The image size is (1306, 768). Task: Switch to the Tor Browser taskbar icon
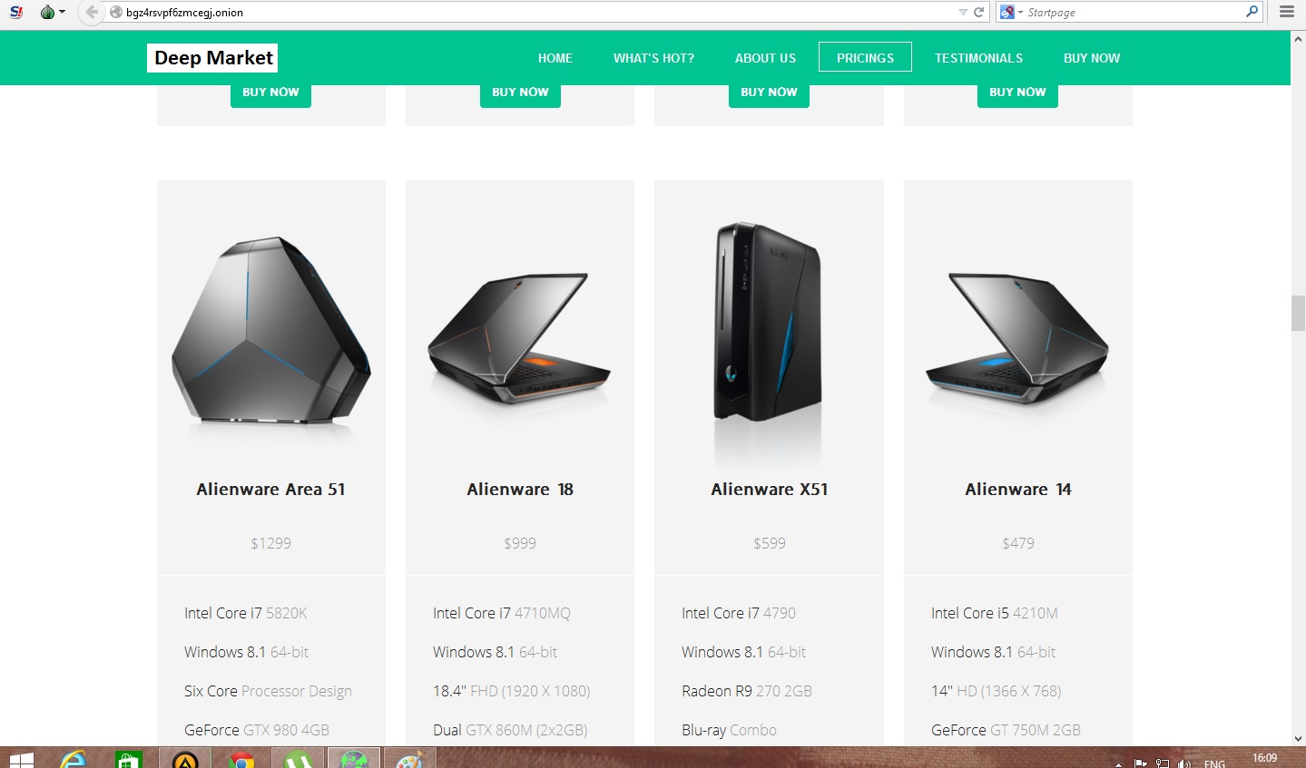pos(354,759)
